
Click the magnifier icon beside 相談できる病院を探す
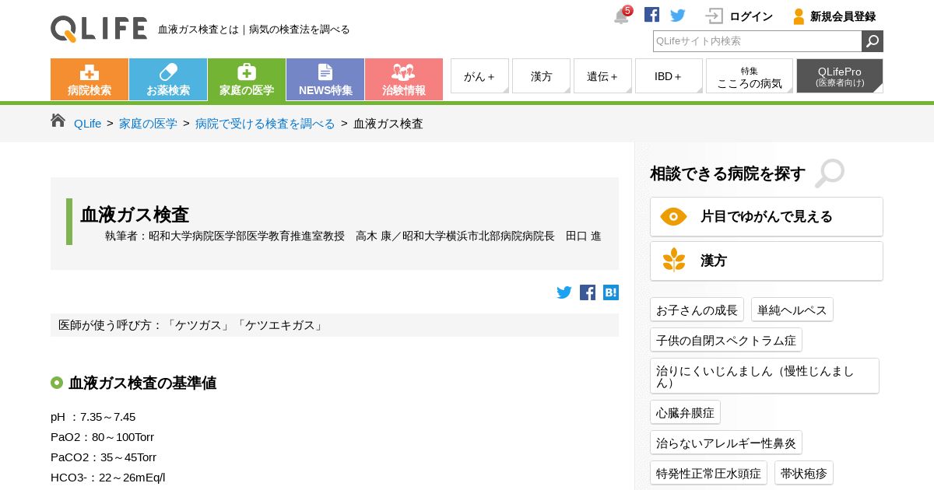click(830, 173)
